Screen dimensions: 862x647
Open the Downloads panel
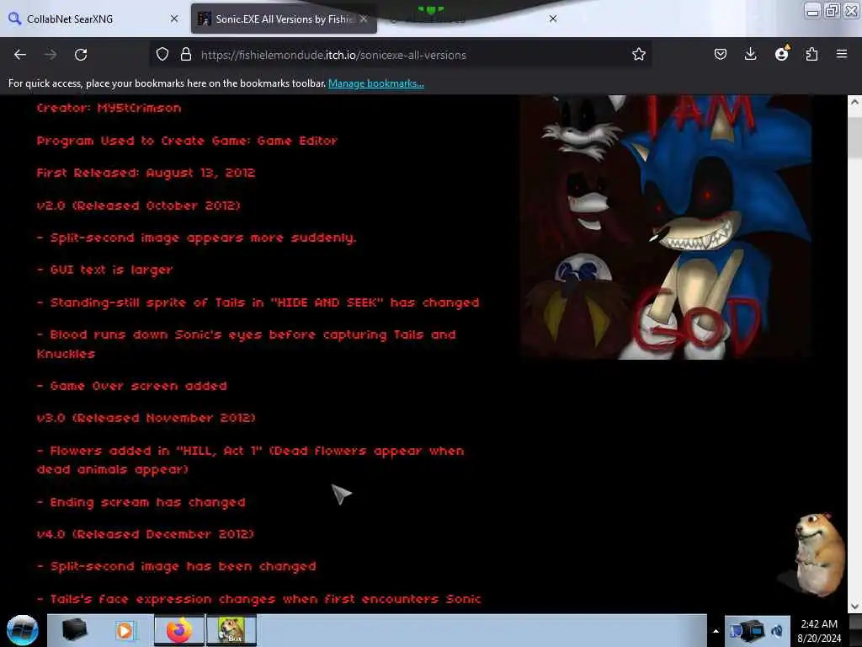point(750,55)
